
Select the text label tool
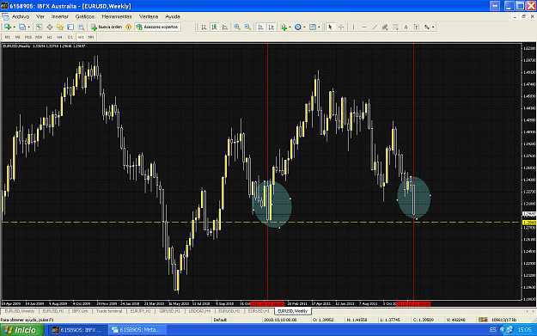417,27
